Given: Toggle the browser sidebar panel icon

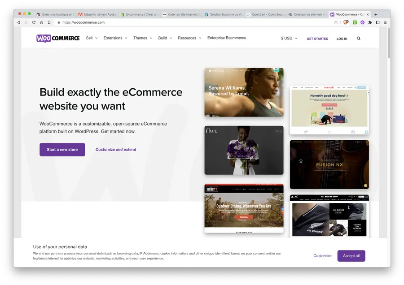Looking at the screenshot, I should 378,22.
